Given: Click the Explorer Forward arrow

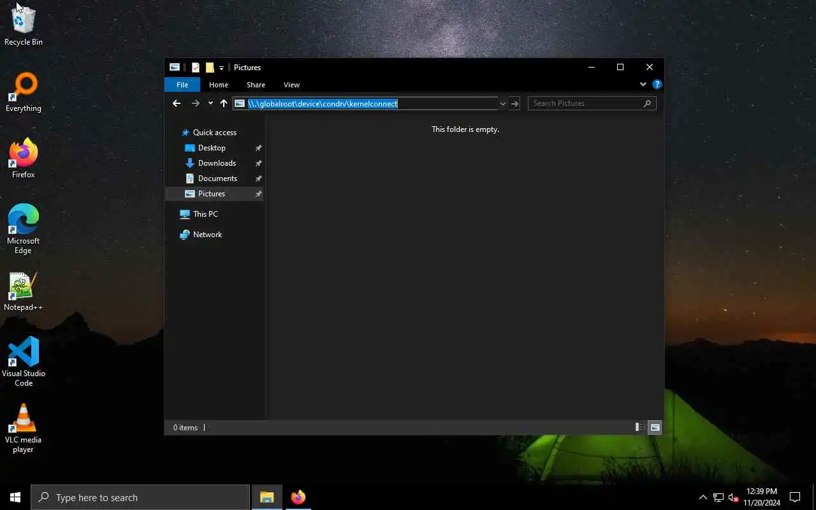Looking at the screenshot, I should tap(196, 103).
